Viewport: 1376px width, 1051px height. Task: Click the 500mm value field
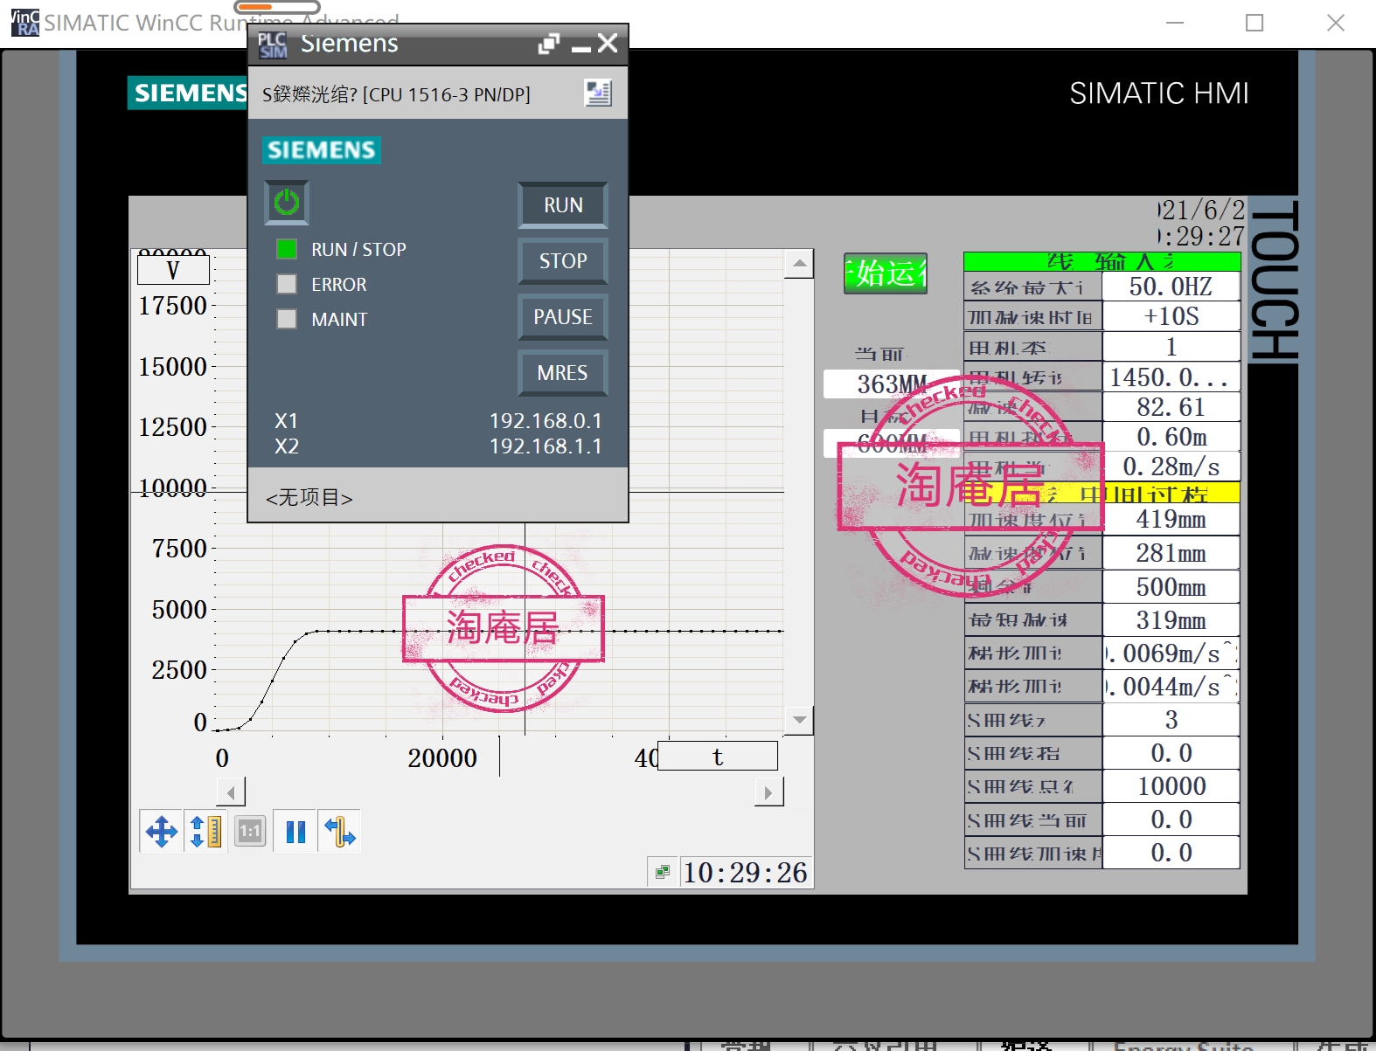pos(1171,586)
